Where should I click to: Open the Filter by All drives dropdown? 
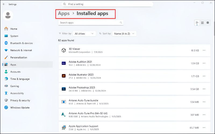click(84, 34)
